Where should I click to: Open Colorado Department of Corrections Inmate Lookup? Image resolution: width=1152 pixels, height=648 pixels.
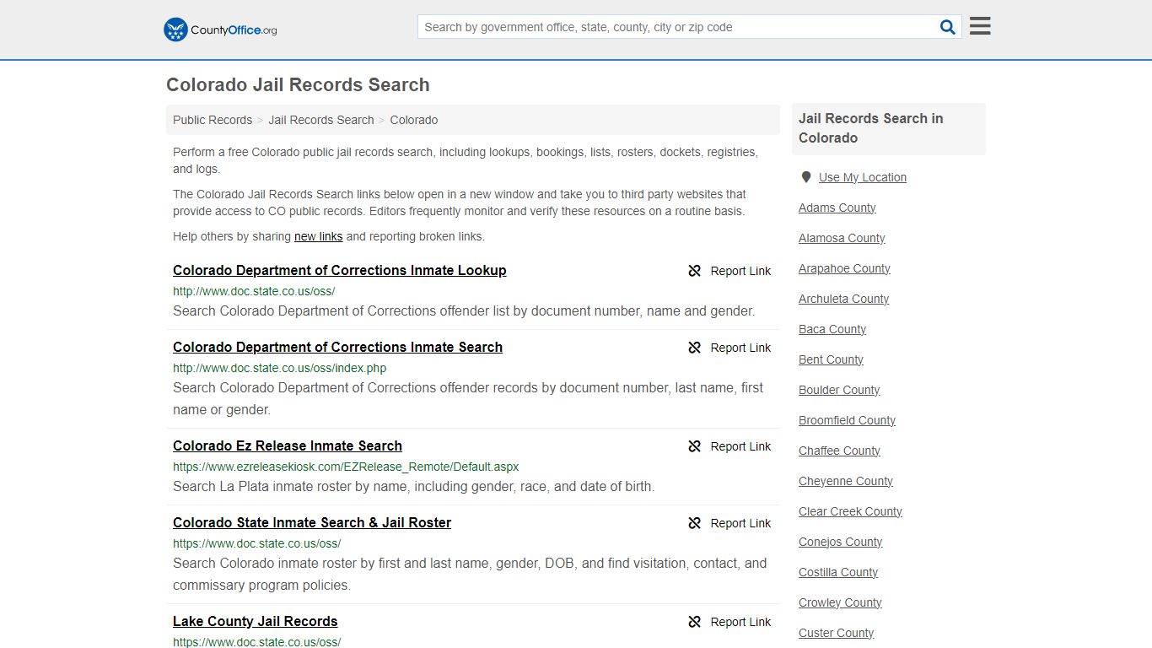[x=340, y=271]
